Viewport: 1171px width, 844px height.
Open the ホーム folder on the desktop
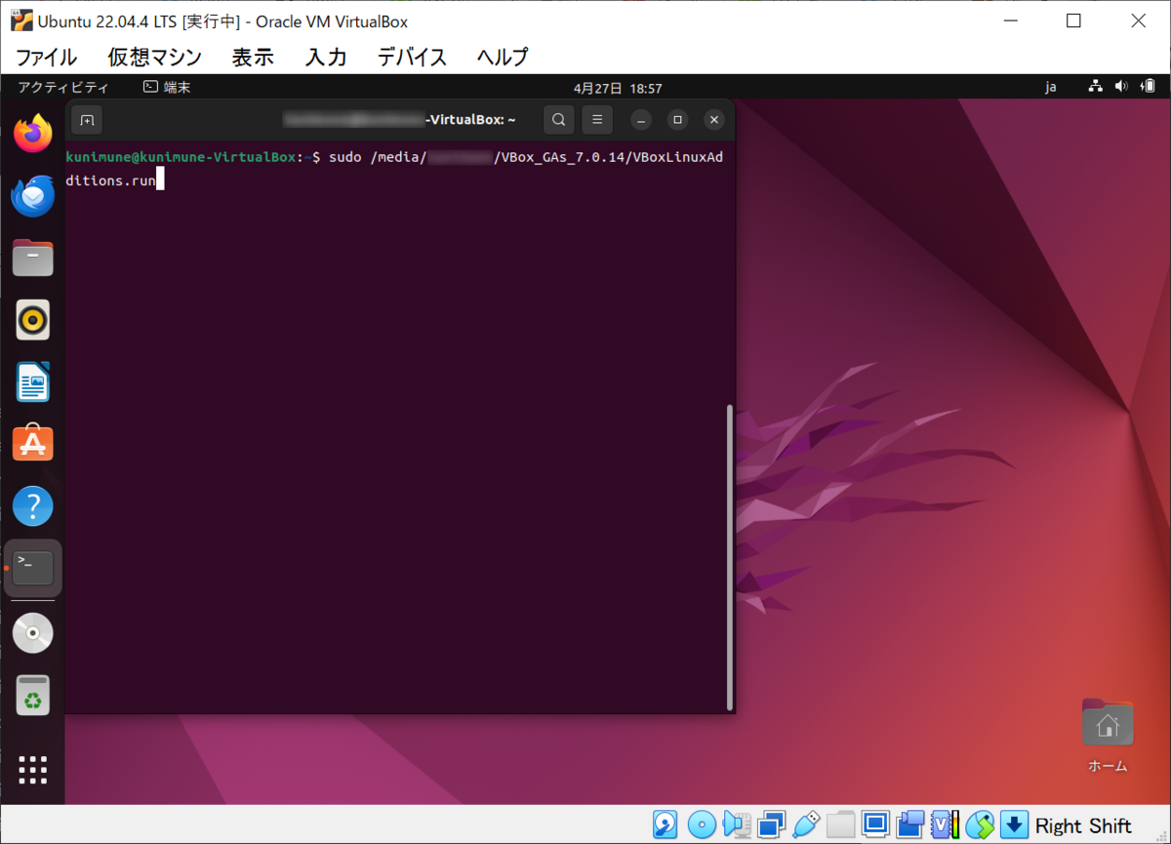pyautogui.click(x=1108, y=735)
